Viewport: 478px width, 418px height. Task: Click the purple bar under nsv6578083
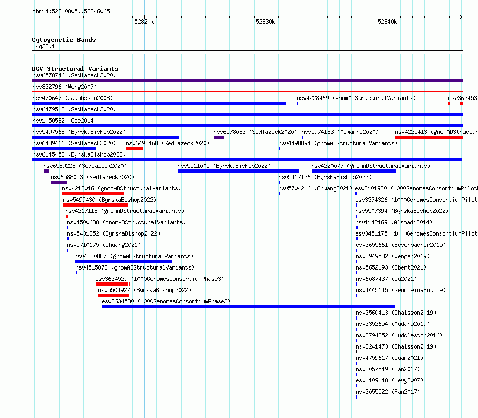(219, 137)
